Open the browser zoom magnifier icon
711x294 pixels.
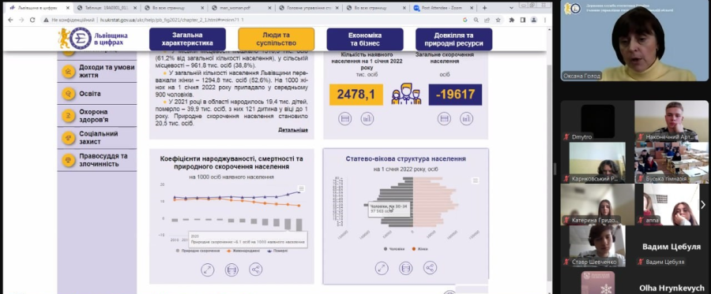[x=476, y=20]
